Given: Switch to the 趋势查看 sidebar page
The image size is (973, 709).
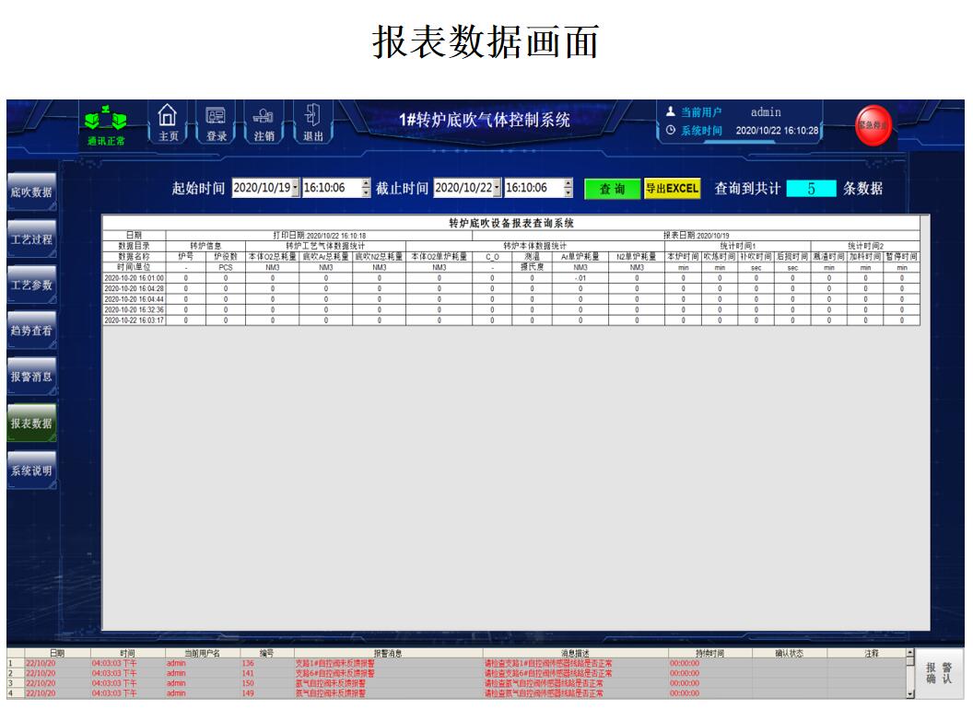Looking at the screenshot, I should click(31, 331).
